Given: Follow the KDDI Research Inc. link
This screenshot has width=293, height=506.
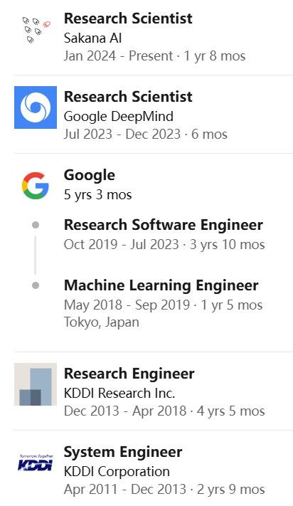Looking at the screenshot, I should click(119, 393).
